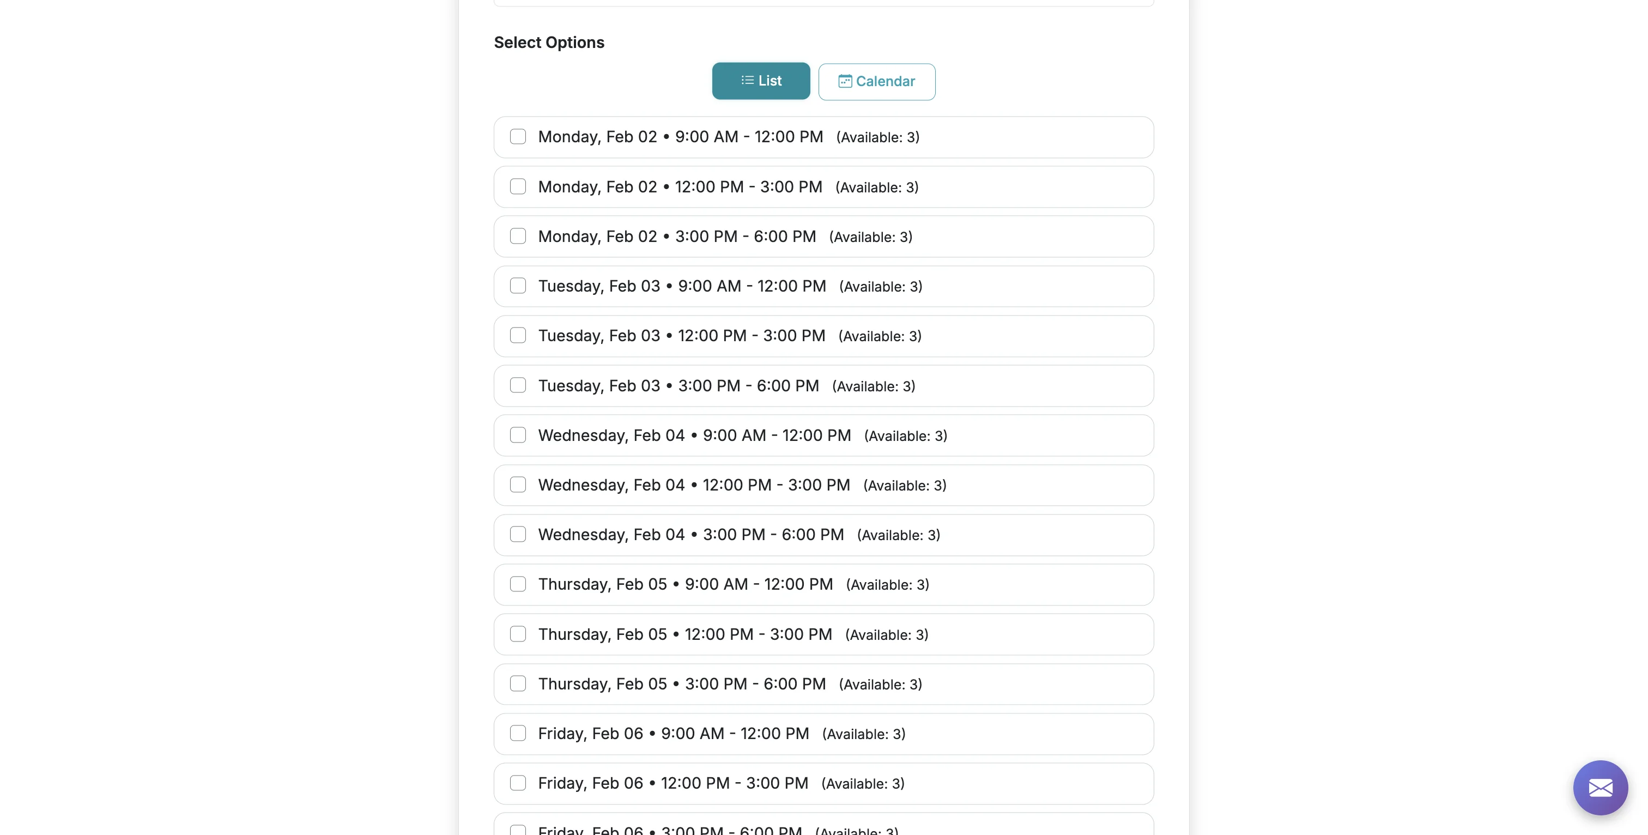The height and width of the screenshot is (835, 1648).
Task: Check the Monday Feb 02 12:00 PM slot
Action: pyautogui.click(x=518, y=186)
